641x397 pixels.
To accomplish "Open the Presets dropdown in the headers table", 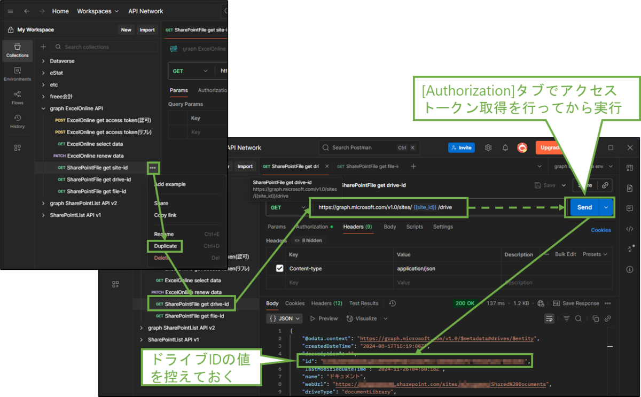I will (595, 254).
